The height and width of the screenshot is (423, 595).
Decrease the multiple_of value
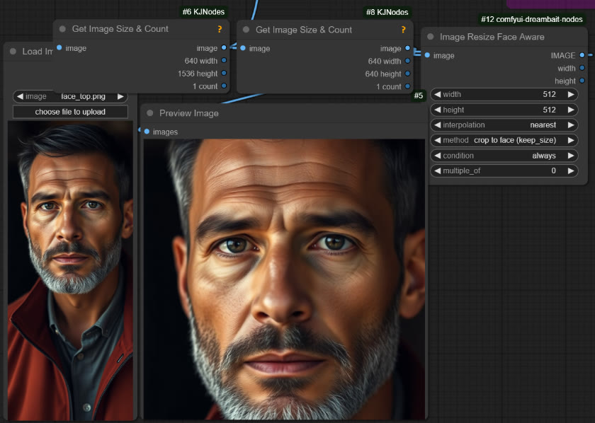tap(437, 171)
